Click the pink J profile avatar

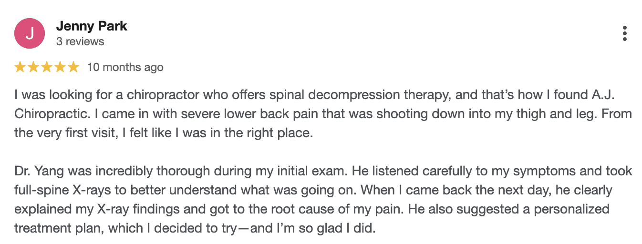pyautogui.click(x=30, y=34)
